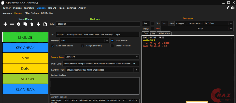The image size is (236, 103).
Task: Enable SBS step-by-step checkbox
Action: click(x=153, y=23)
